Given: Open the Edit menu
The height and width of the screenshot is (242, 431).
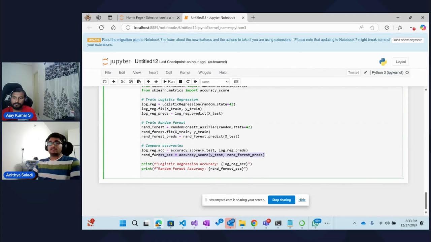Looking at the screenshot, I should tap(122, 73).
